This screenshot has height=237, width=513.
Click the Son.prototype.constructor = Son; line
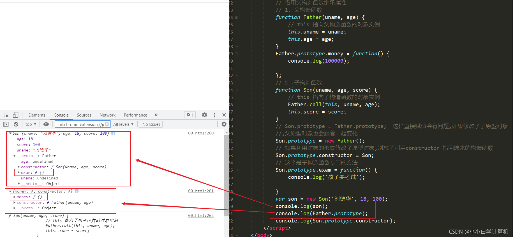[325, 155]
